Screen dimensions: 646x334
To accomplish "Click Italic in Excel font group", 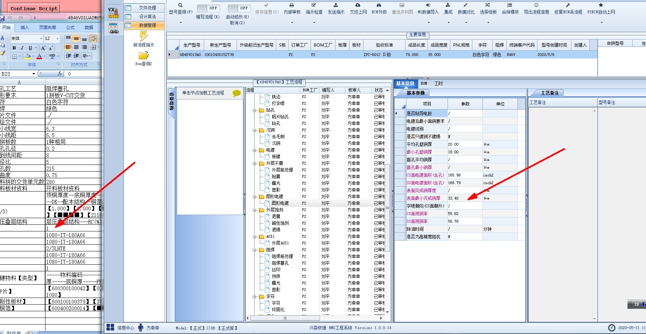I will click(x=22, y=48).
